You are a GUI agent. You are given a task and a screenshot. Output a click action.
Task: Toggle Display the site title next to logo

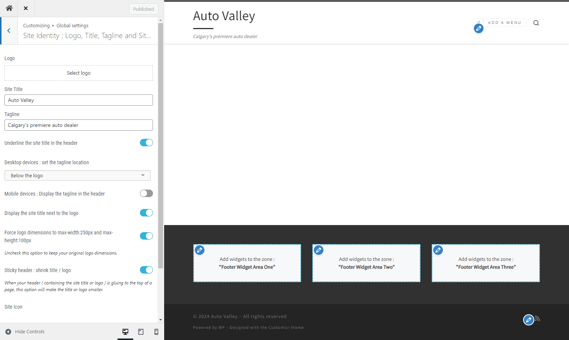coord(146,213)
